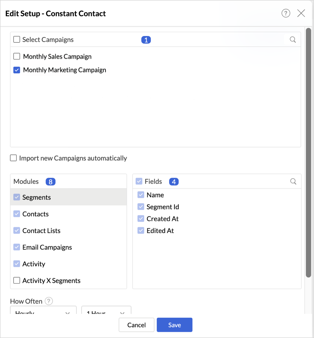Image resolution: width=314 pixels, height=338 pixels.
Task: Enable Import new Campaigns automatically
Action: click(13, 158)
